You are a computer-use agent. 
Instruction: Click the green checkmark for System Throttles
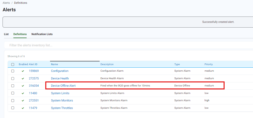23,108
